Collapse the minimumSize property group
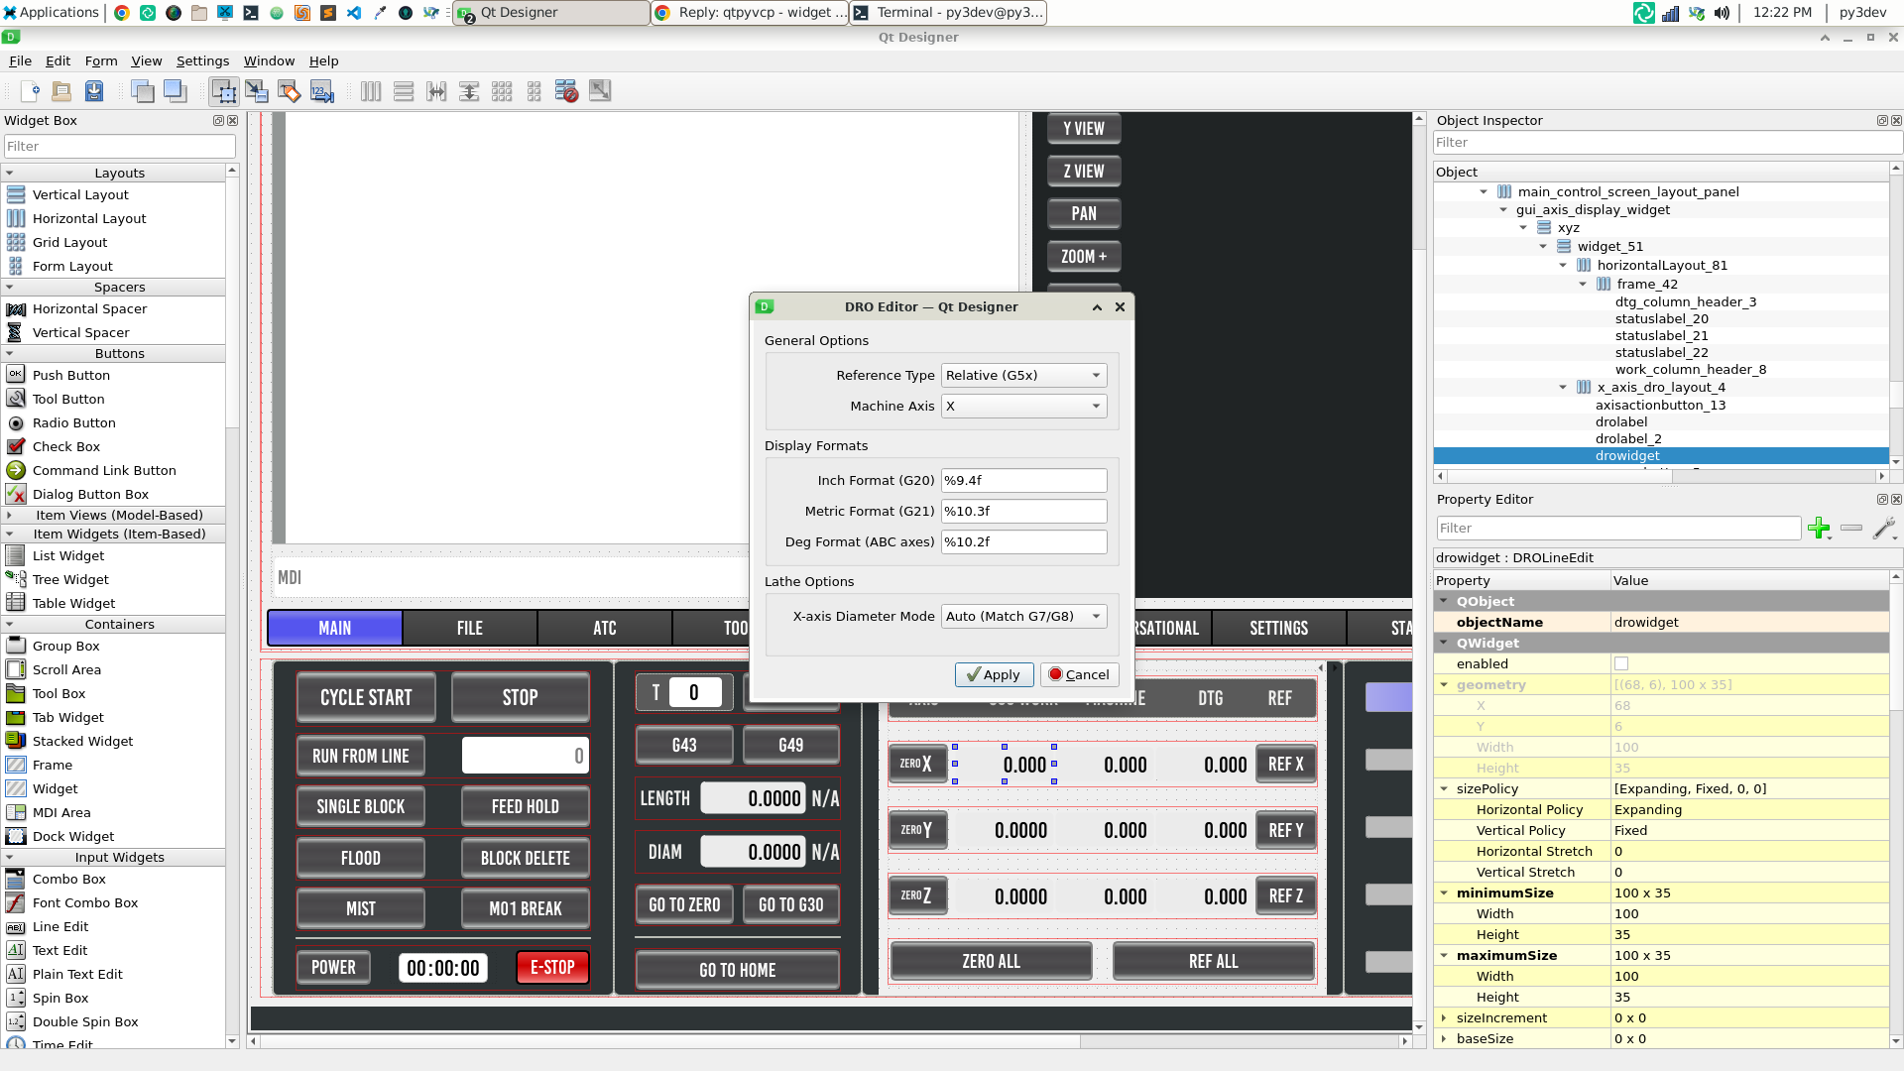The image size is (1904, 1071). tap(1444, 893)
